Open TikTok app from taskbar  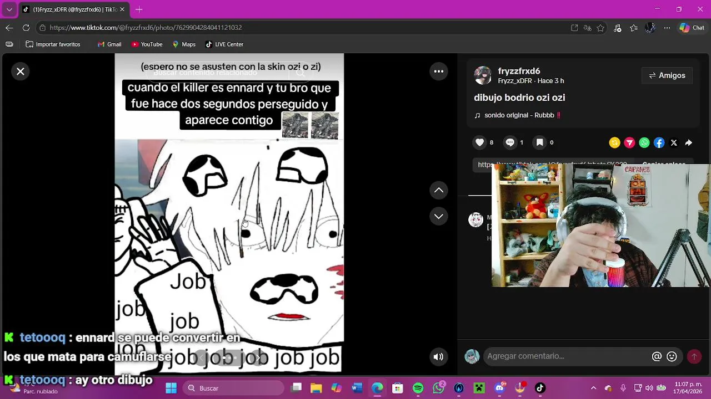coord(540,388)
